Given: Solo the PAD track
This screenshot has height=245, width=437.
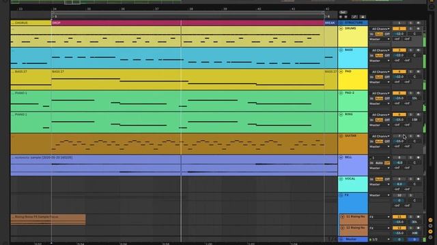Looking at the screenshot, I should [x=410, y=71].
